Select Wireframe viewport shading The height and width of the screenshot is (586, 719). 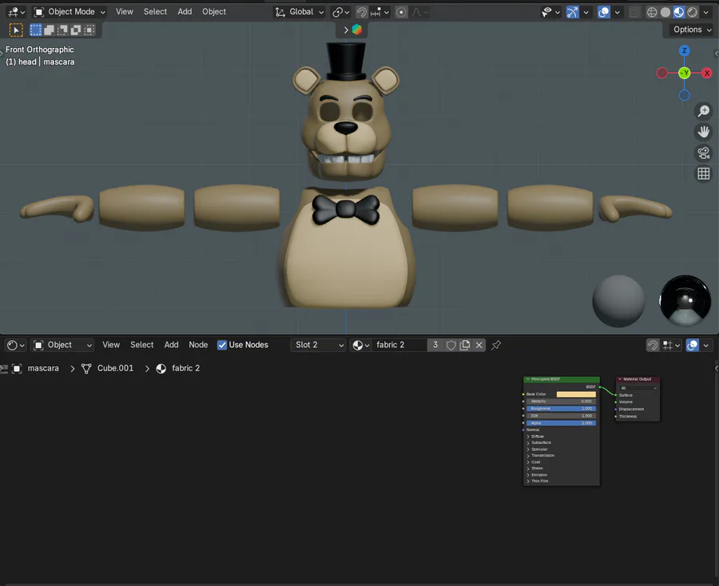click(x=652, y=12)
